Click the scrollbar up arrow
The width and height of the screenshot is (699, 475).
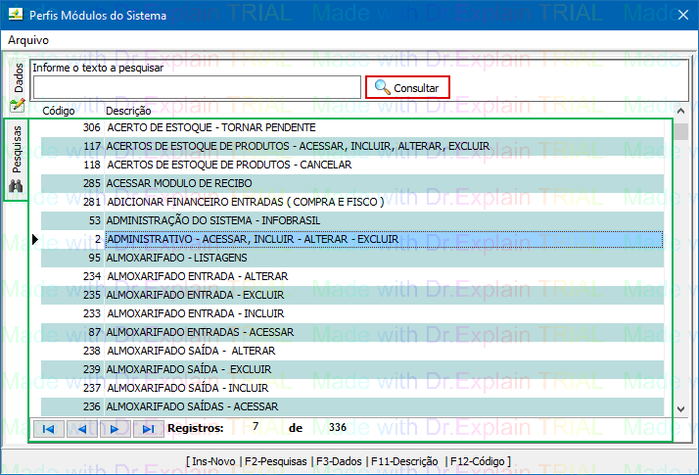coord(680,129)
